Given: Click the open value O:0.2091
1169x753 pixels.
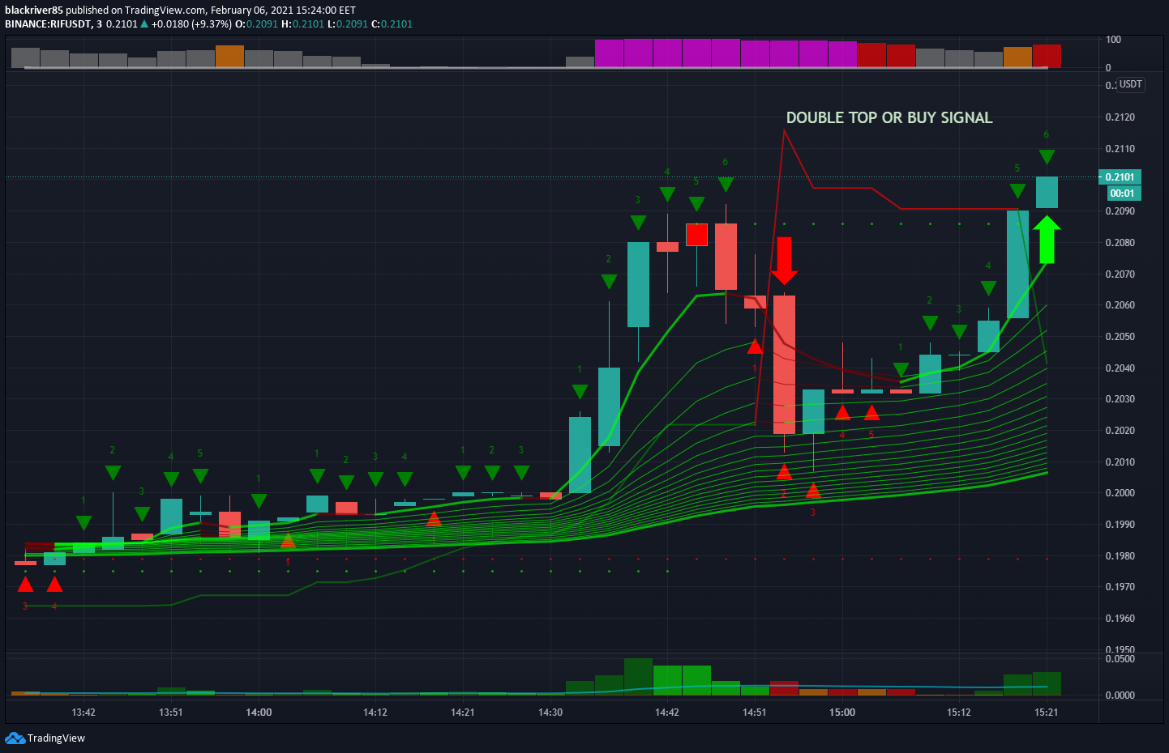Looking at the screenshot, I should click(x=257, y=24).
